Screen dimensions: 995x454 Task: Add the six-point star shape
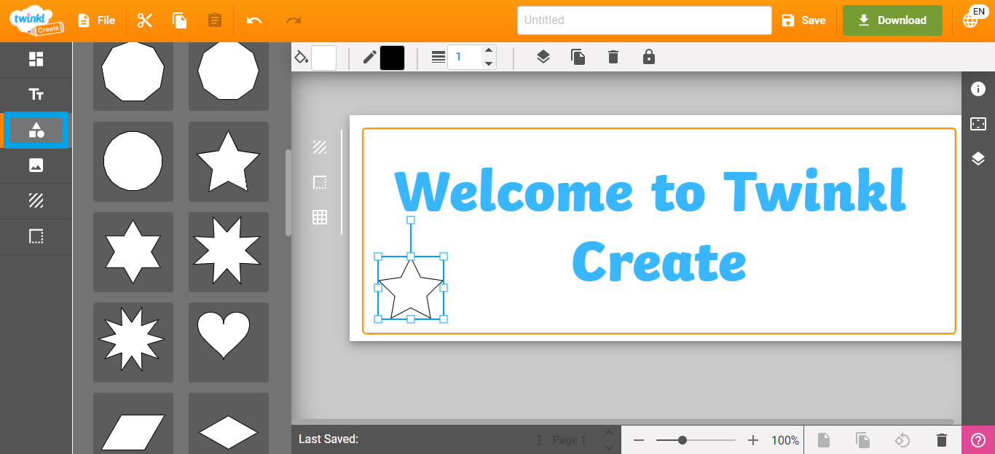(x=133, y=252)
